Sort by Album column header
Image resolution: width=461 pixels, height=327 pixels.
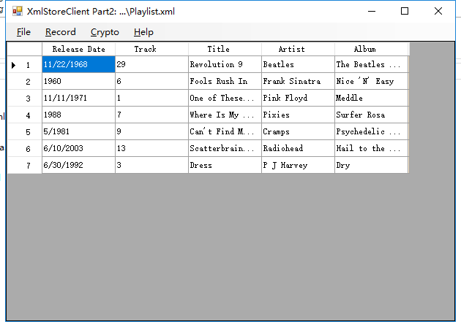(x=371, y=49)
